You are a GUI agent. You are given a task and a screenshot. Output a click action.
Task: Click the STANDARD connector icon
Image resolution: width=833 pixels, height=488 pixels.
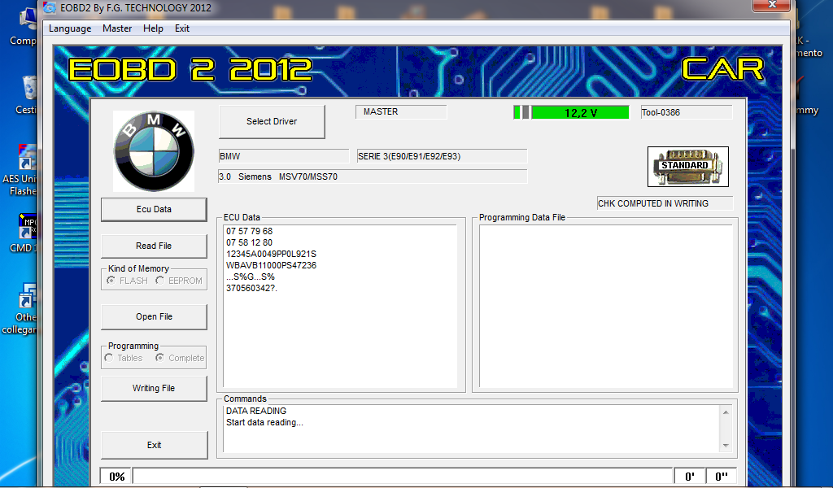[688, 167]
